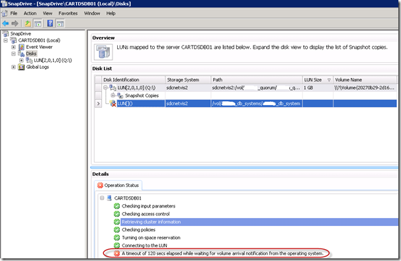Click green check beside Connecting to the LUN
401x261 pixels.
point(116,245)
